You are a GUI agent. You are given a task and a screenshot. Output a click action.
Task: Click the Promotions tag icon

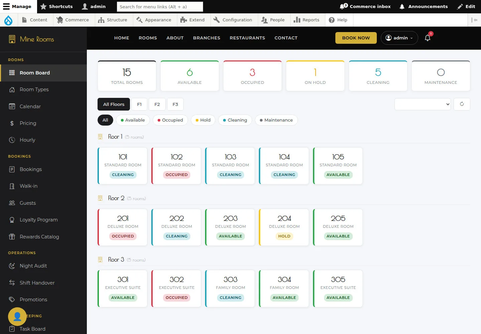click(x=12, y=300)
